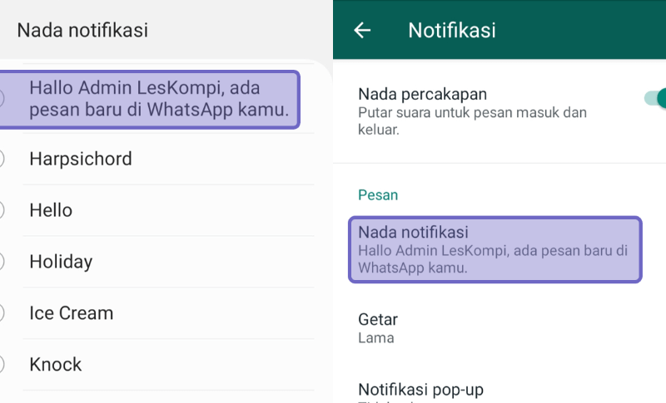The width and height of the screenshot is (666, 403).
Task: Tap the back arrow beside Notifikasi
Action: point(362,31)
